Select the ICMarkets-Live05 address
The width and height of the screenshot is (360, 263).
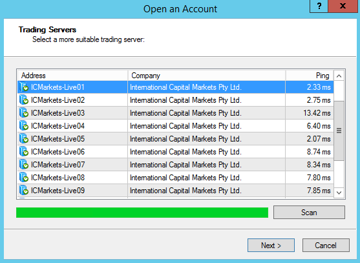(58, 139)
